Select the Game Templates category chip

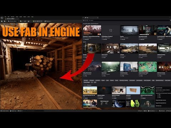pos(147,80)
